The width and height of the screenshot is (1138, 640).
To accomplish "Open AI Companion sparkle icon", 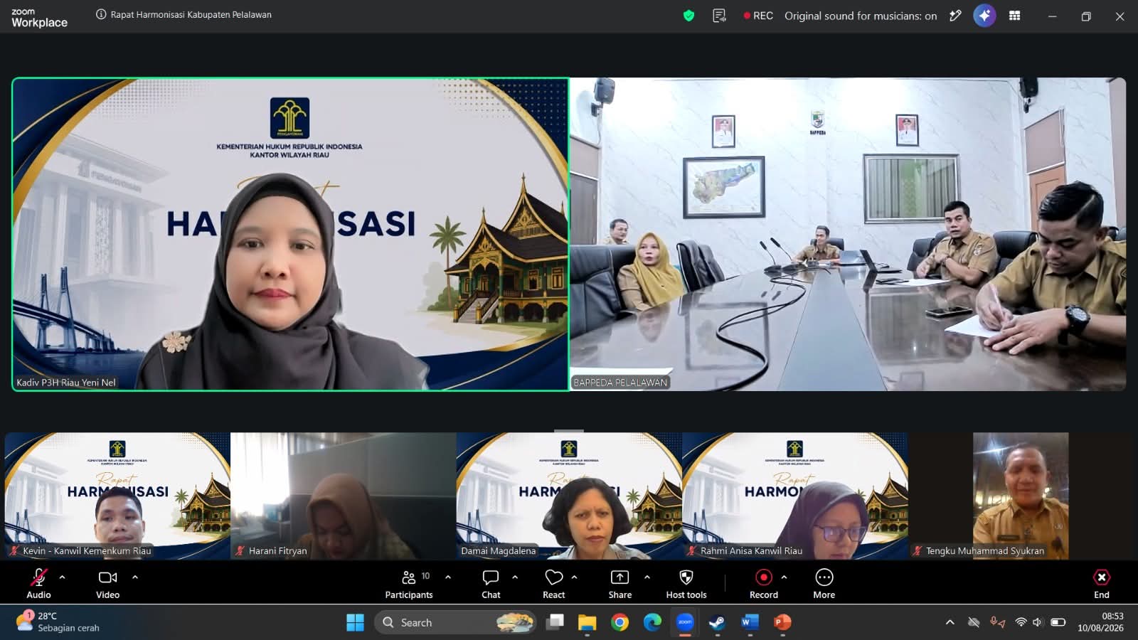I will pos(984,16).
